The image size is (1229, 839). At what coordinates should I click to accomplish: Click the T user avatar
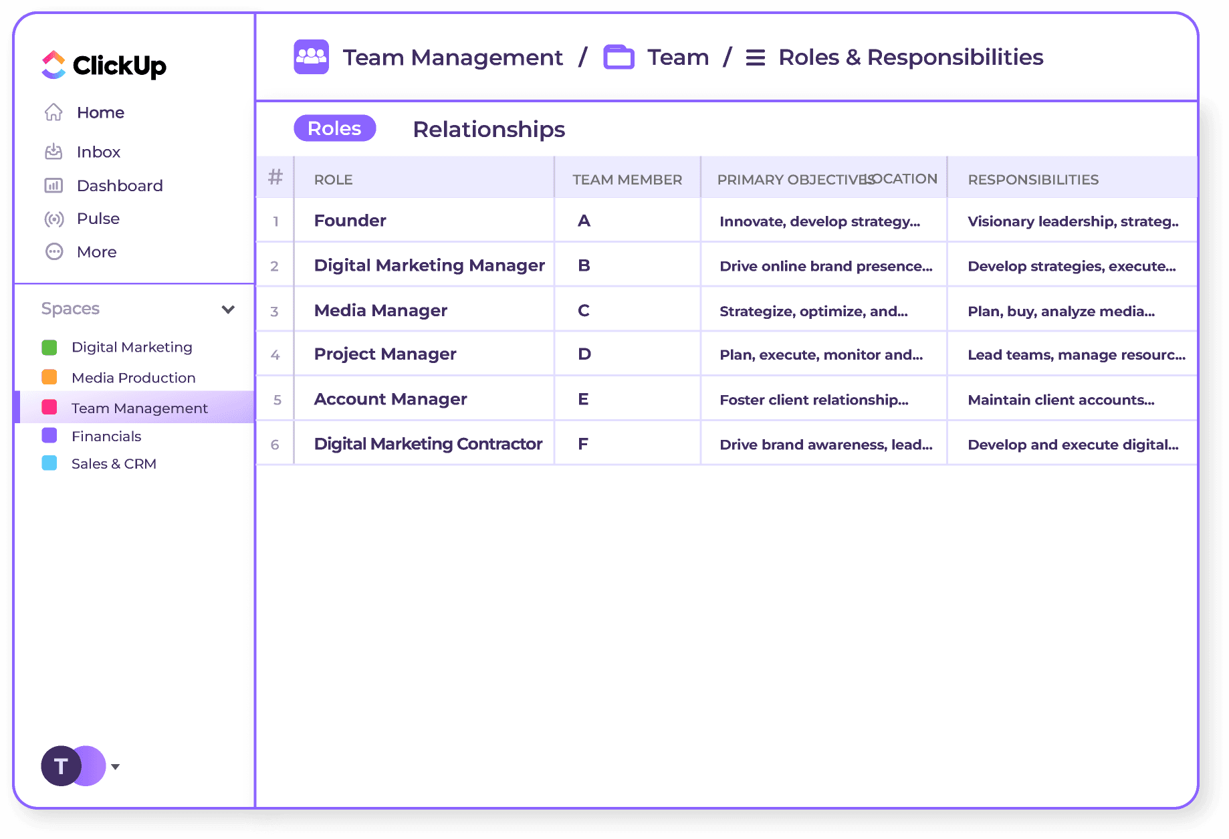61,766
